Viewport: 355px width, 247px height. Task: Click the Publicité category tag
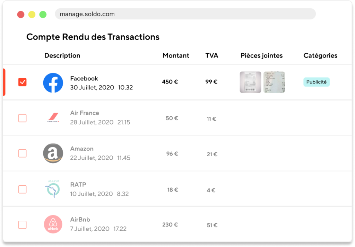tap(317, 82)
